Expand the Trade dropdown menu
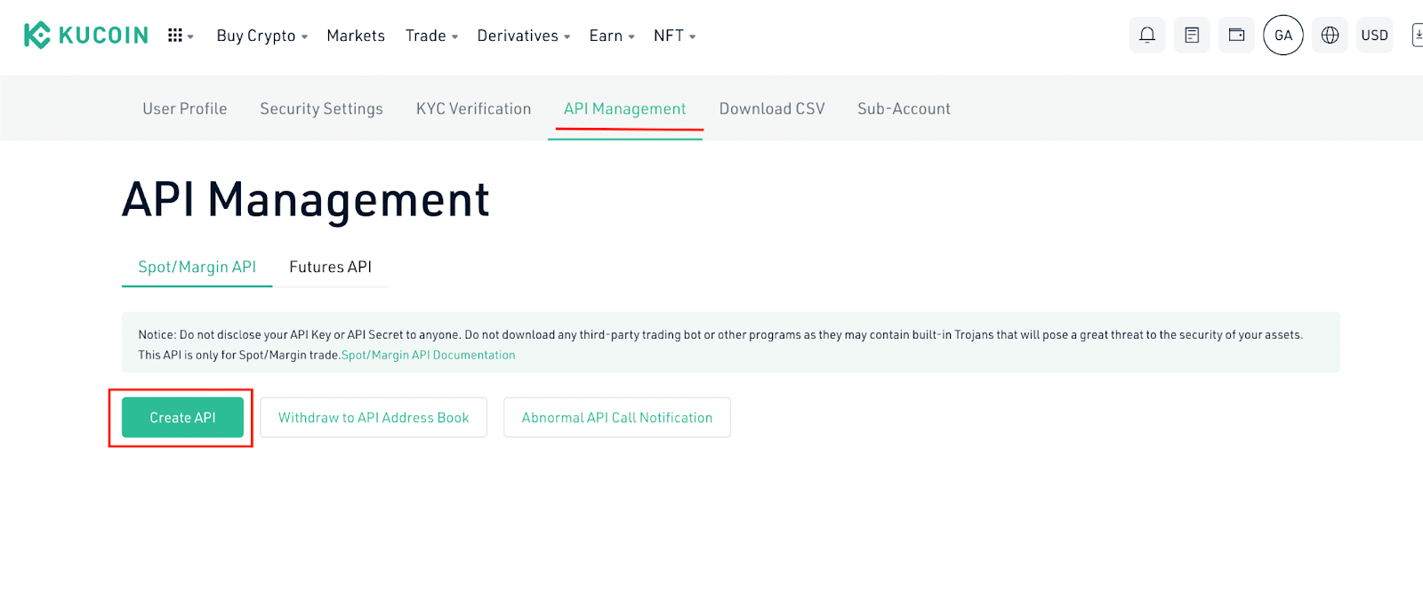Image resolution: width=1423 pixels, height=592 pixels. [432, 36]
